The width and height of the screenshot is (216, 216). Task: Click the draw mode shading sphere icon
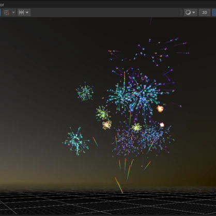point(188,12)
